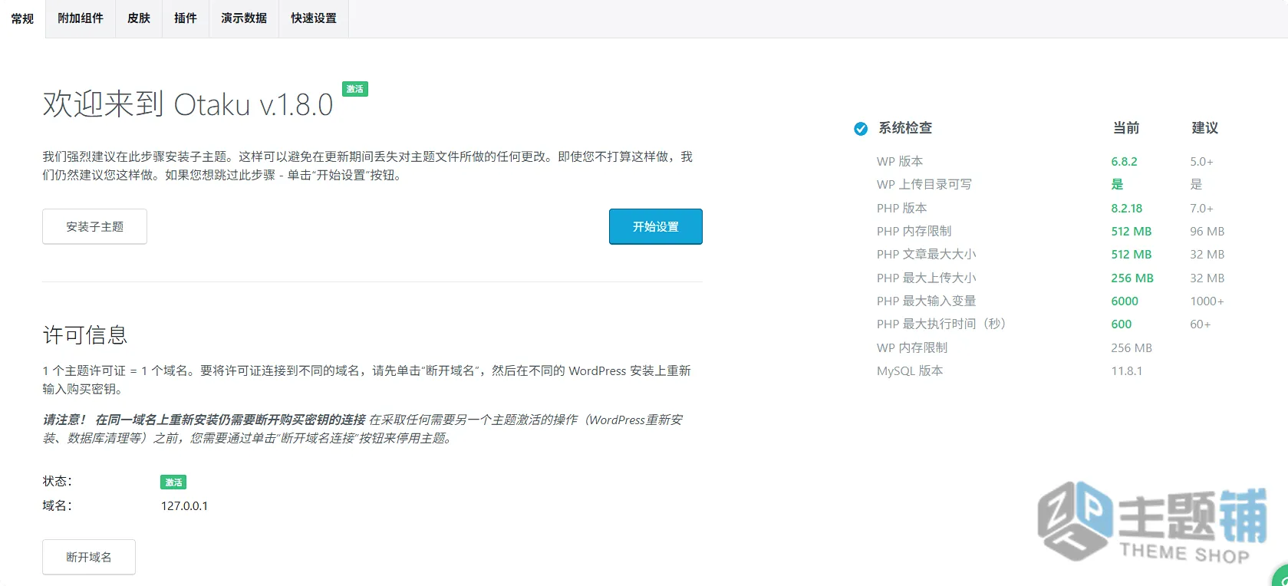Open the 快速设置 tab
Screen dimensions: 1288x586
(x=314, y=18)
